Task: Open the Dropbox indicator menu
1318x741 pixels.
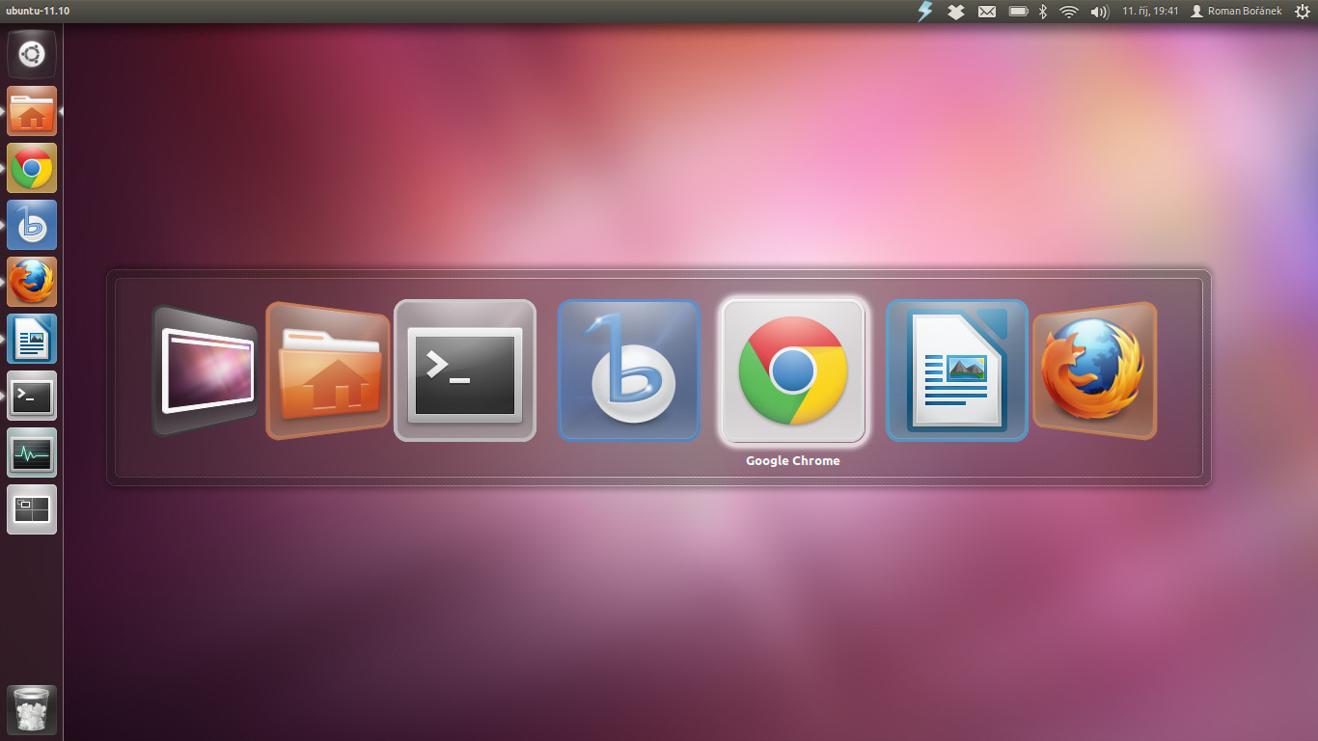Action: (x=956, y=12)
